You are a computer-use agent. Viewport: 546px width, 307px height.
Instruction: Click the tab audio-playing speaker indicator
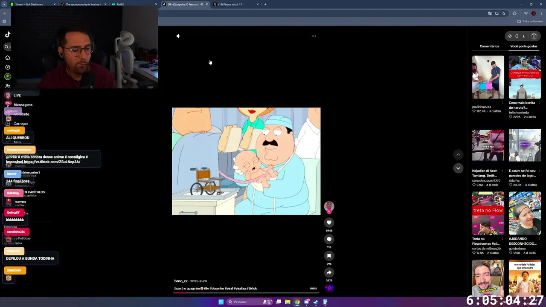[202, 4]
